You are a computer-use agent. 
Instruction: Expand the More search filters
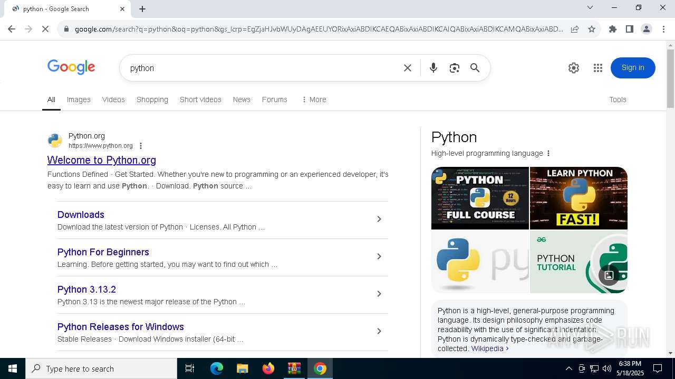coord(314,99)
